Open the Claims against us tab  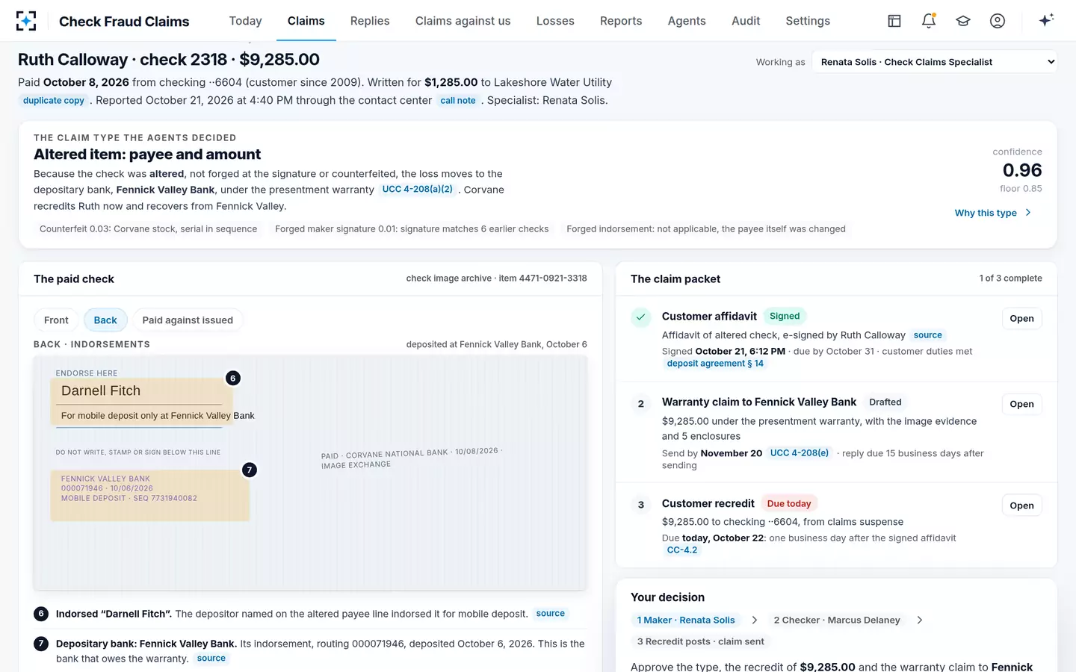pos(463,21)
